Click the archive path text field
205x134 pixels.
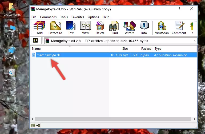[120, 41]
